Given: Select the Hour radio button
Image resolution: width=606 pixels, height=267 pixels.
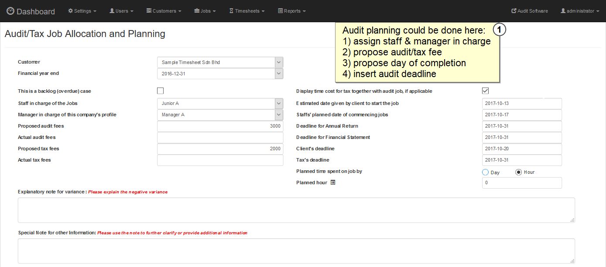Looking at the screenshot, I should pyautogui.click(x=518, y=172).
